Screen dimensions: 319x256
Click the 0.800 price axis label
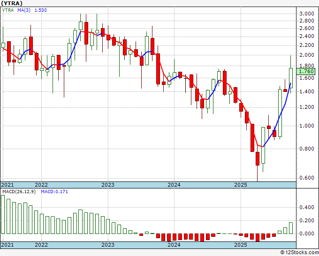(x=307, y=149)
